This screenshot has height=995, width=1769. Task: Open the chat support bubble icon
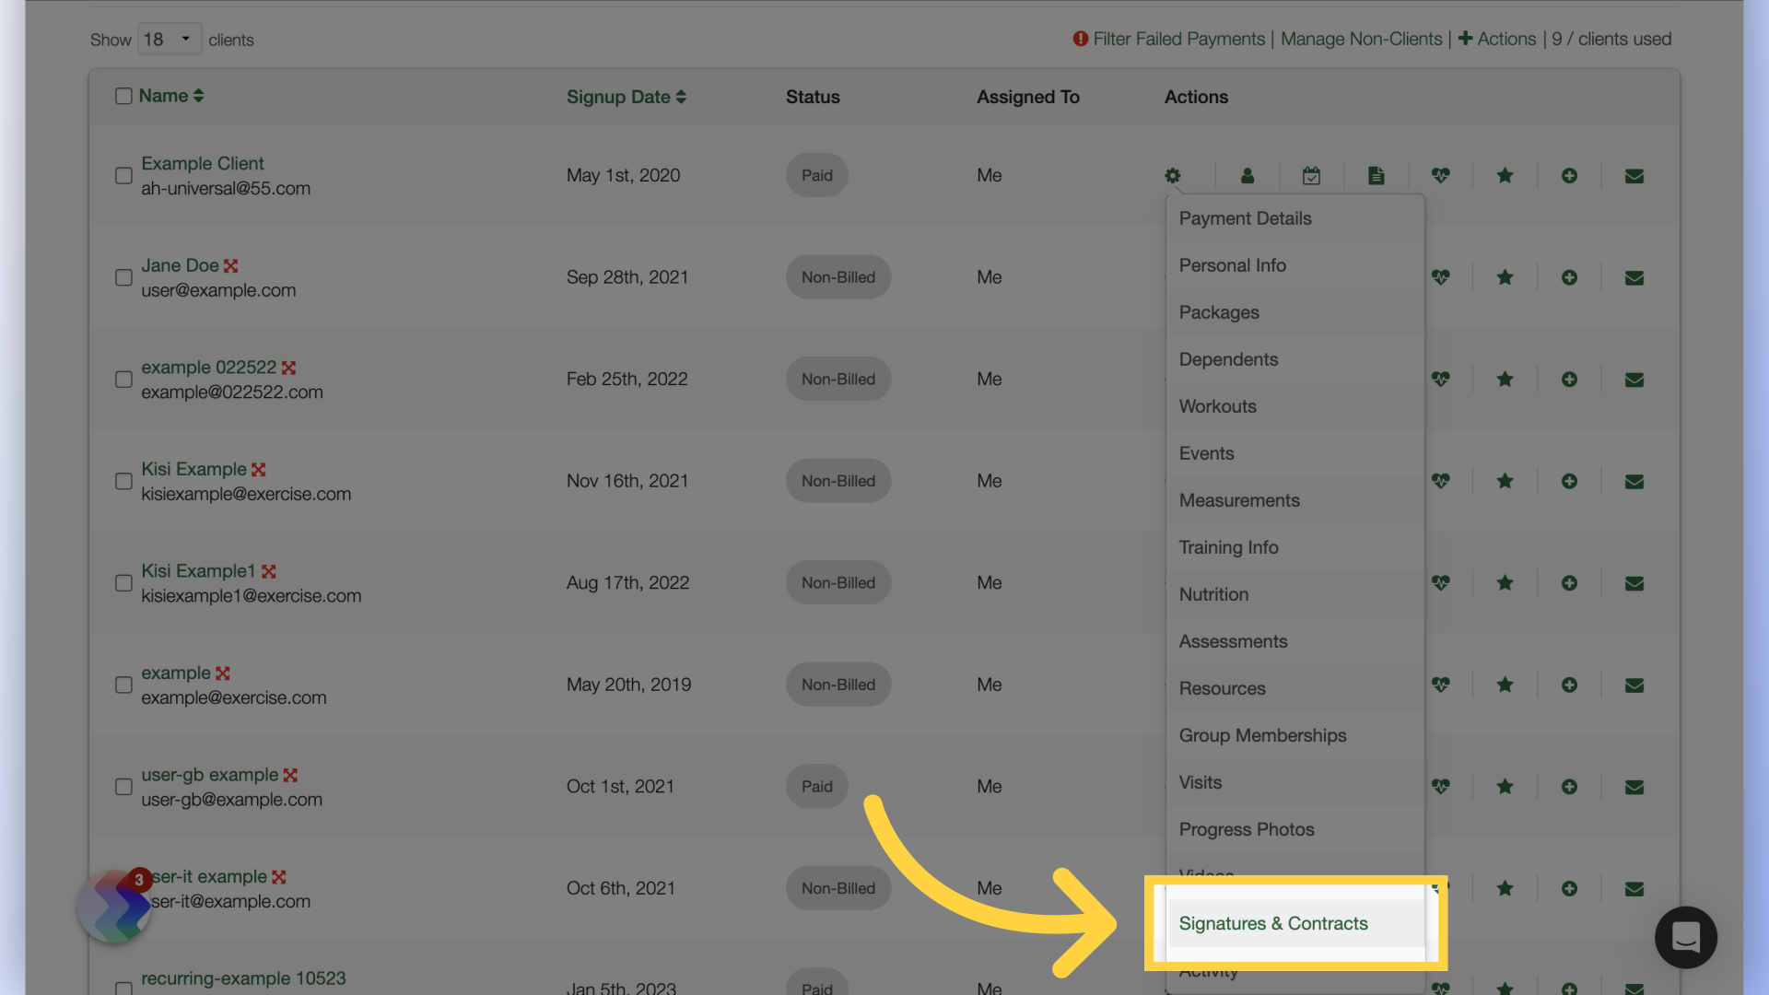(x=1685, y=938)
